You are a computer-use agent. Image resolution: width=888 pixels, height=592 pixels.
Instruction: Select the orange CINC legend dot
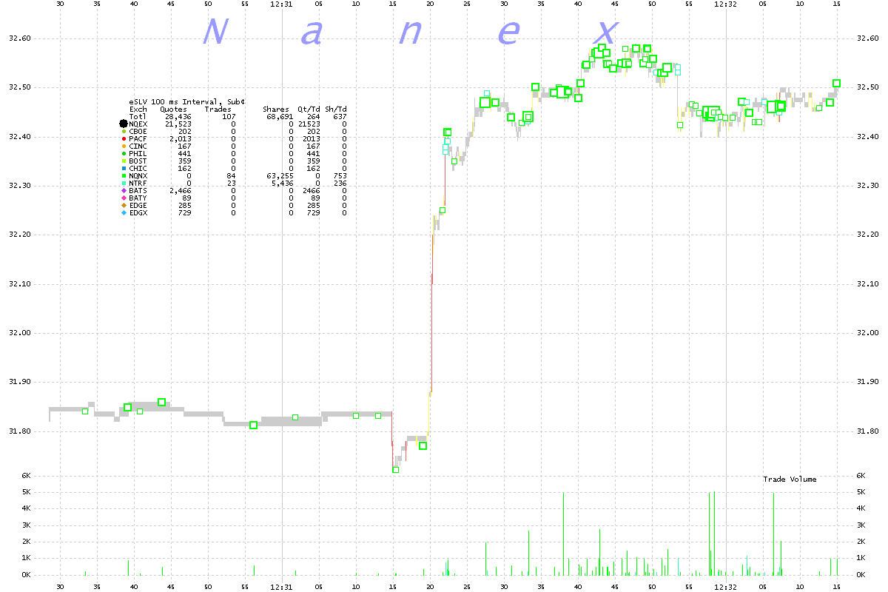tap(124, 147)
